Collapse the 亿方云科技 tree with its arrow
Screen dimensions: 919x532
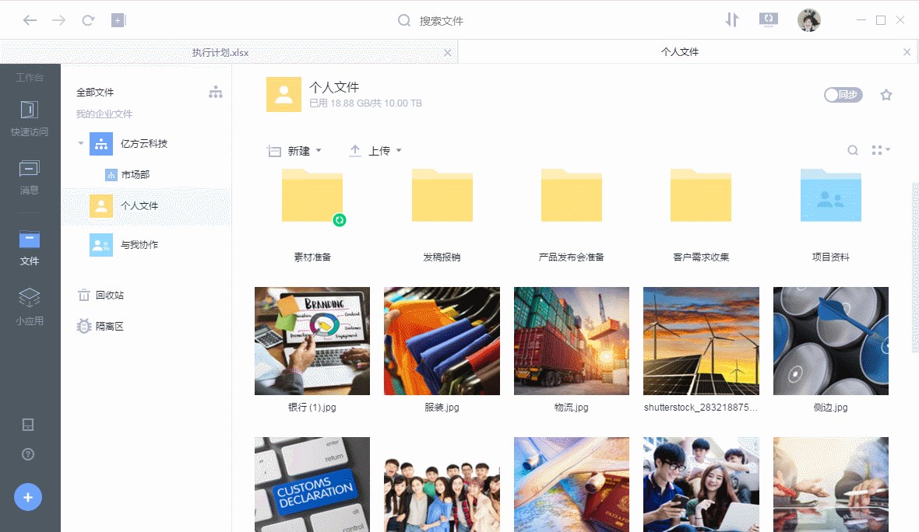(79, 143)
